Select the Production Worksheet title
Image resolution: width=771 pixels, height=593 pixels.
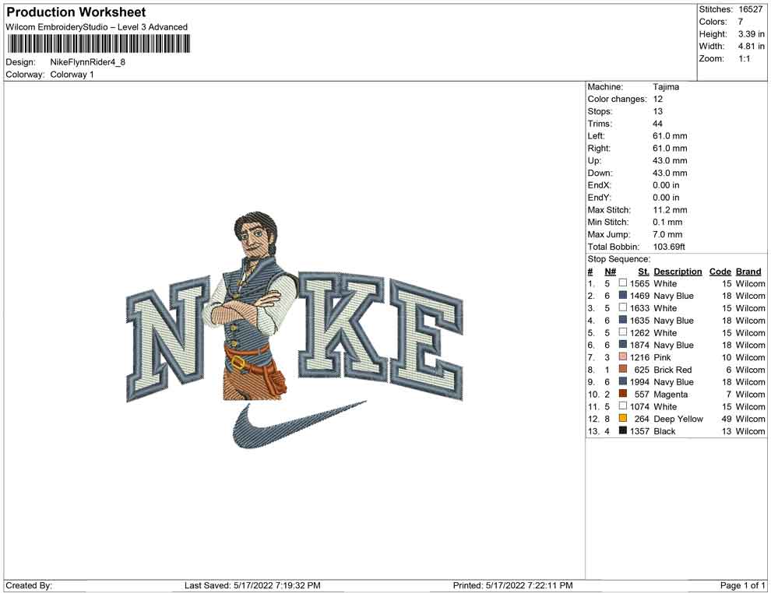[76, 12]
